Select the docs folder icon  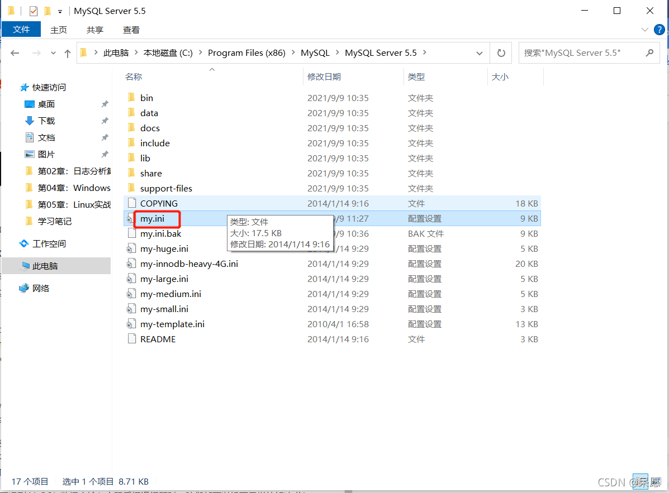click(x=132, y=128)
